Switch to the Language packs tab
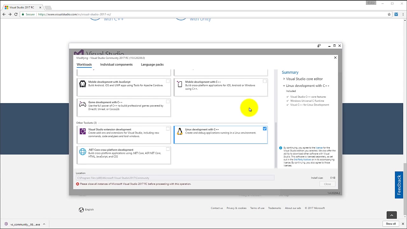Screen dimensions: 407x229 (x=152, y=65)
